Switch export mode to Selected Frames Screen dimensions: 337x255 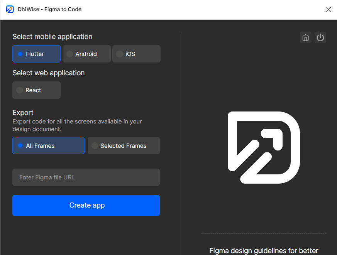point(124,145)
